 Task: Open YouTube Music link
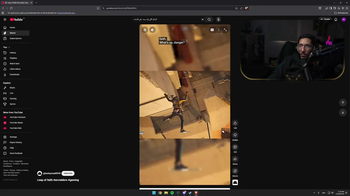click(16, 122)
